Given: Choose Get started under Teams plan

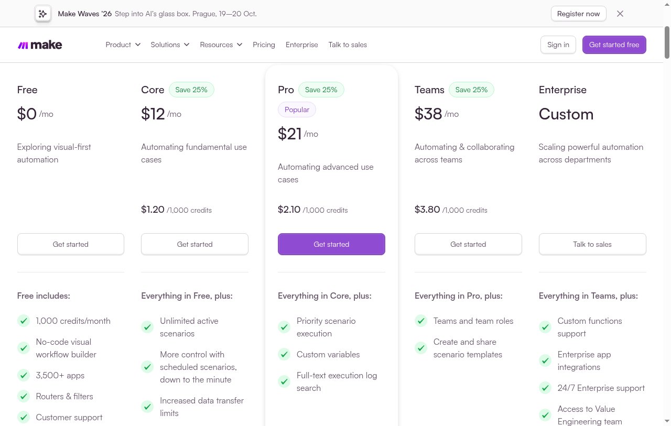Looking at the screenshot, I should [468, 244].
